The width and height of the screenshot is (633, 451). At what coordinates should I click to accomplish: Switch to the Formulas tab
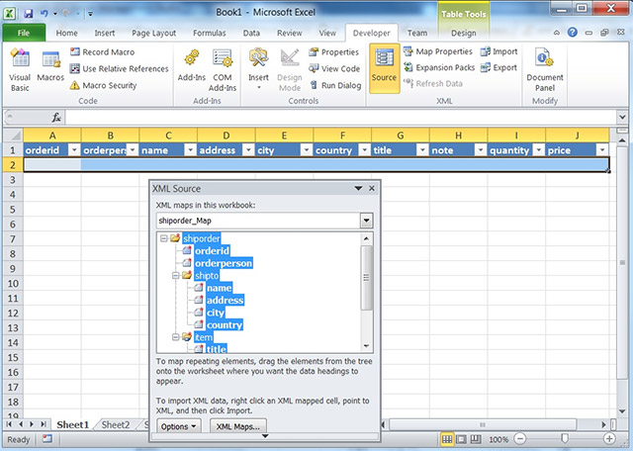209,33
